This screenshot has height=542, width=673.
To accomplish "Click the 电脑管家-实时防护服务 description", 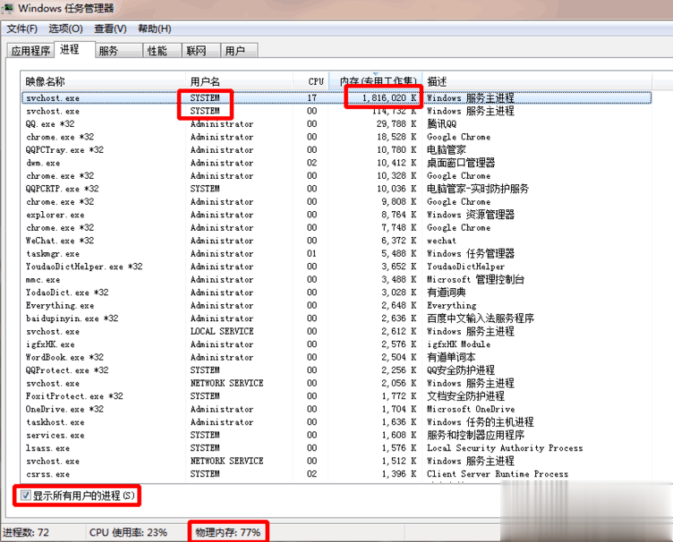I will [478, 189].
